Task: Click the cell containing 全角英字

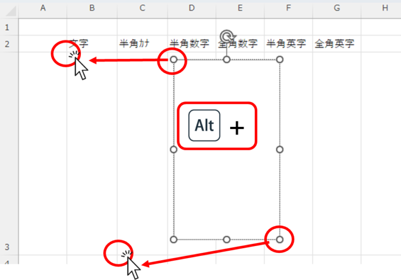Action: click(x=337, y=44)
